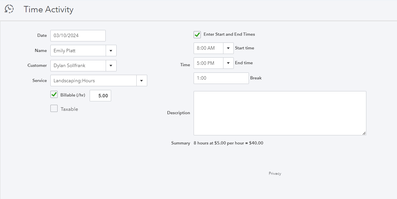
Task: Enable the Taxable checkbox
Action: 54,108
